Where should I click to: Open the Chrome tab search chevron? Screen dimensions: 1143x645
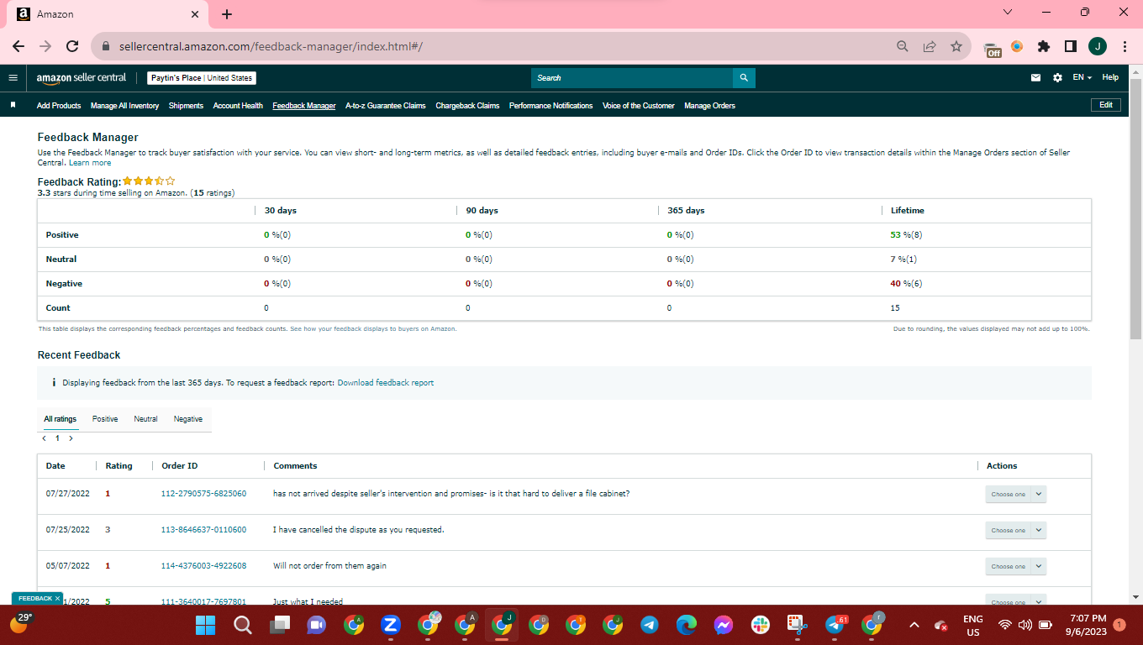(x=1009, y=13)
